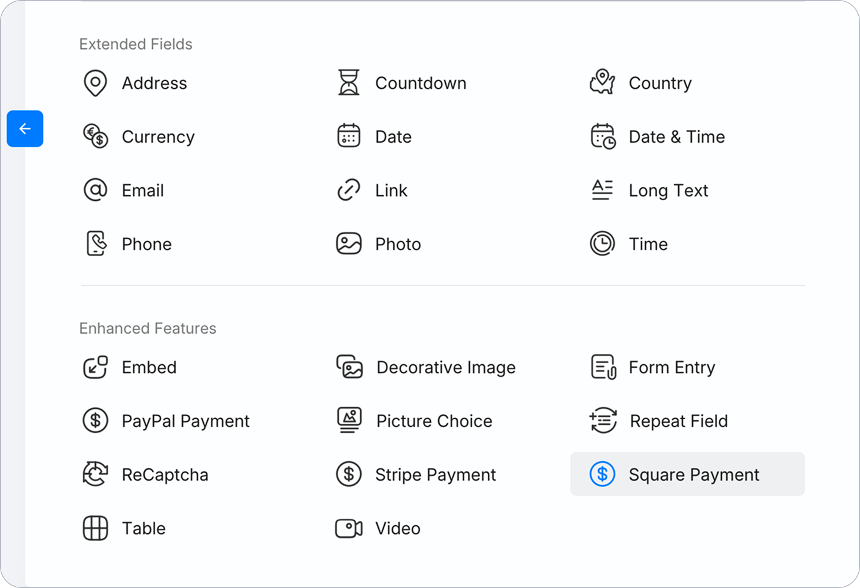Click the Link chain icon
Image resolution: width=860 pixels, height=588 pixels.
(349, 190)
